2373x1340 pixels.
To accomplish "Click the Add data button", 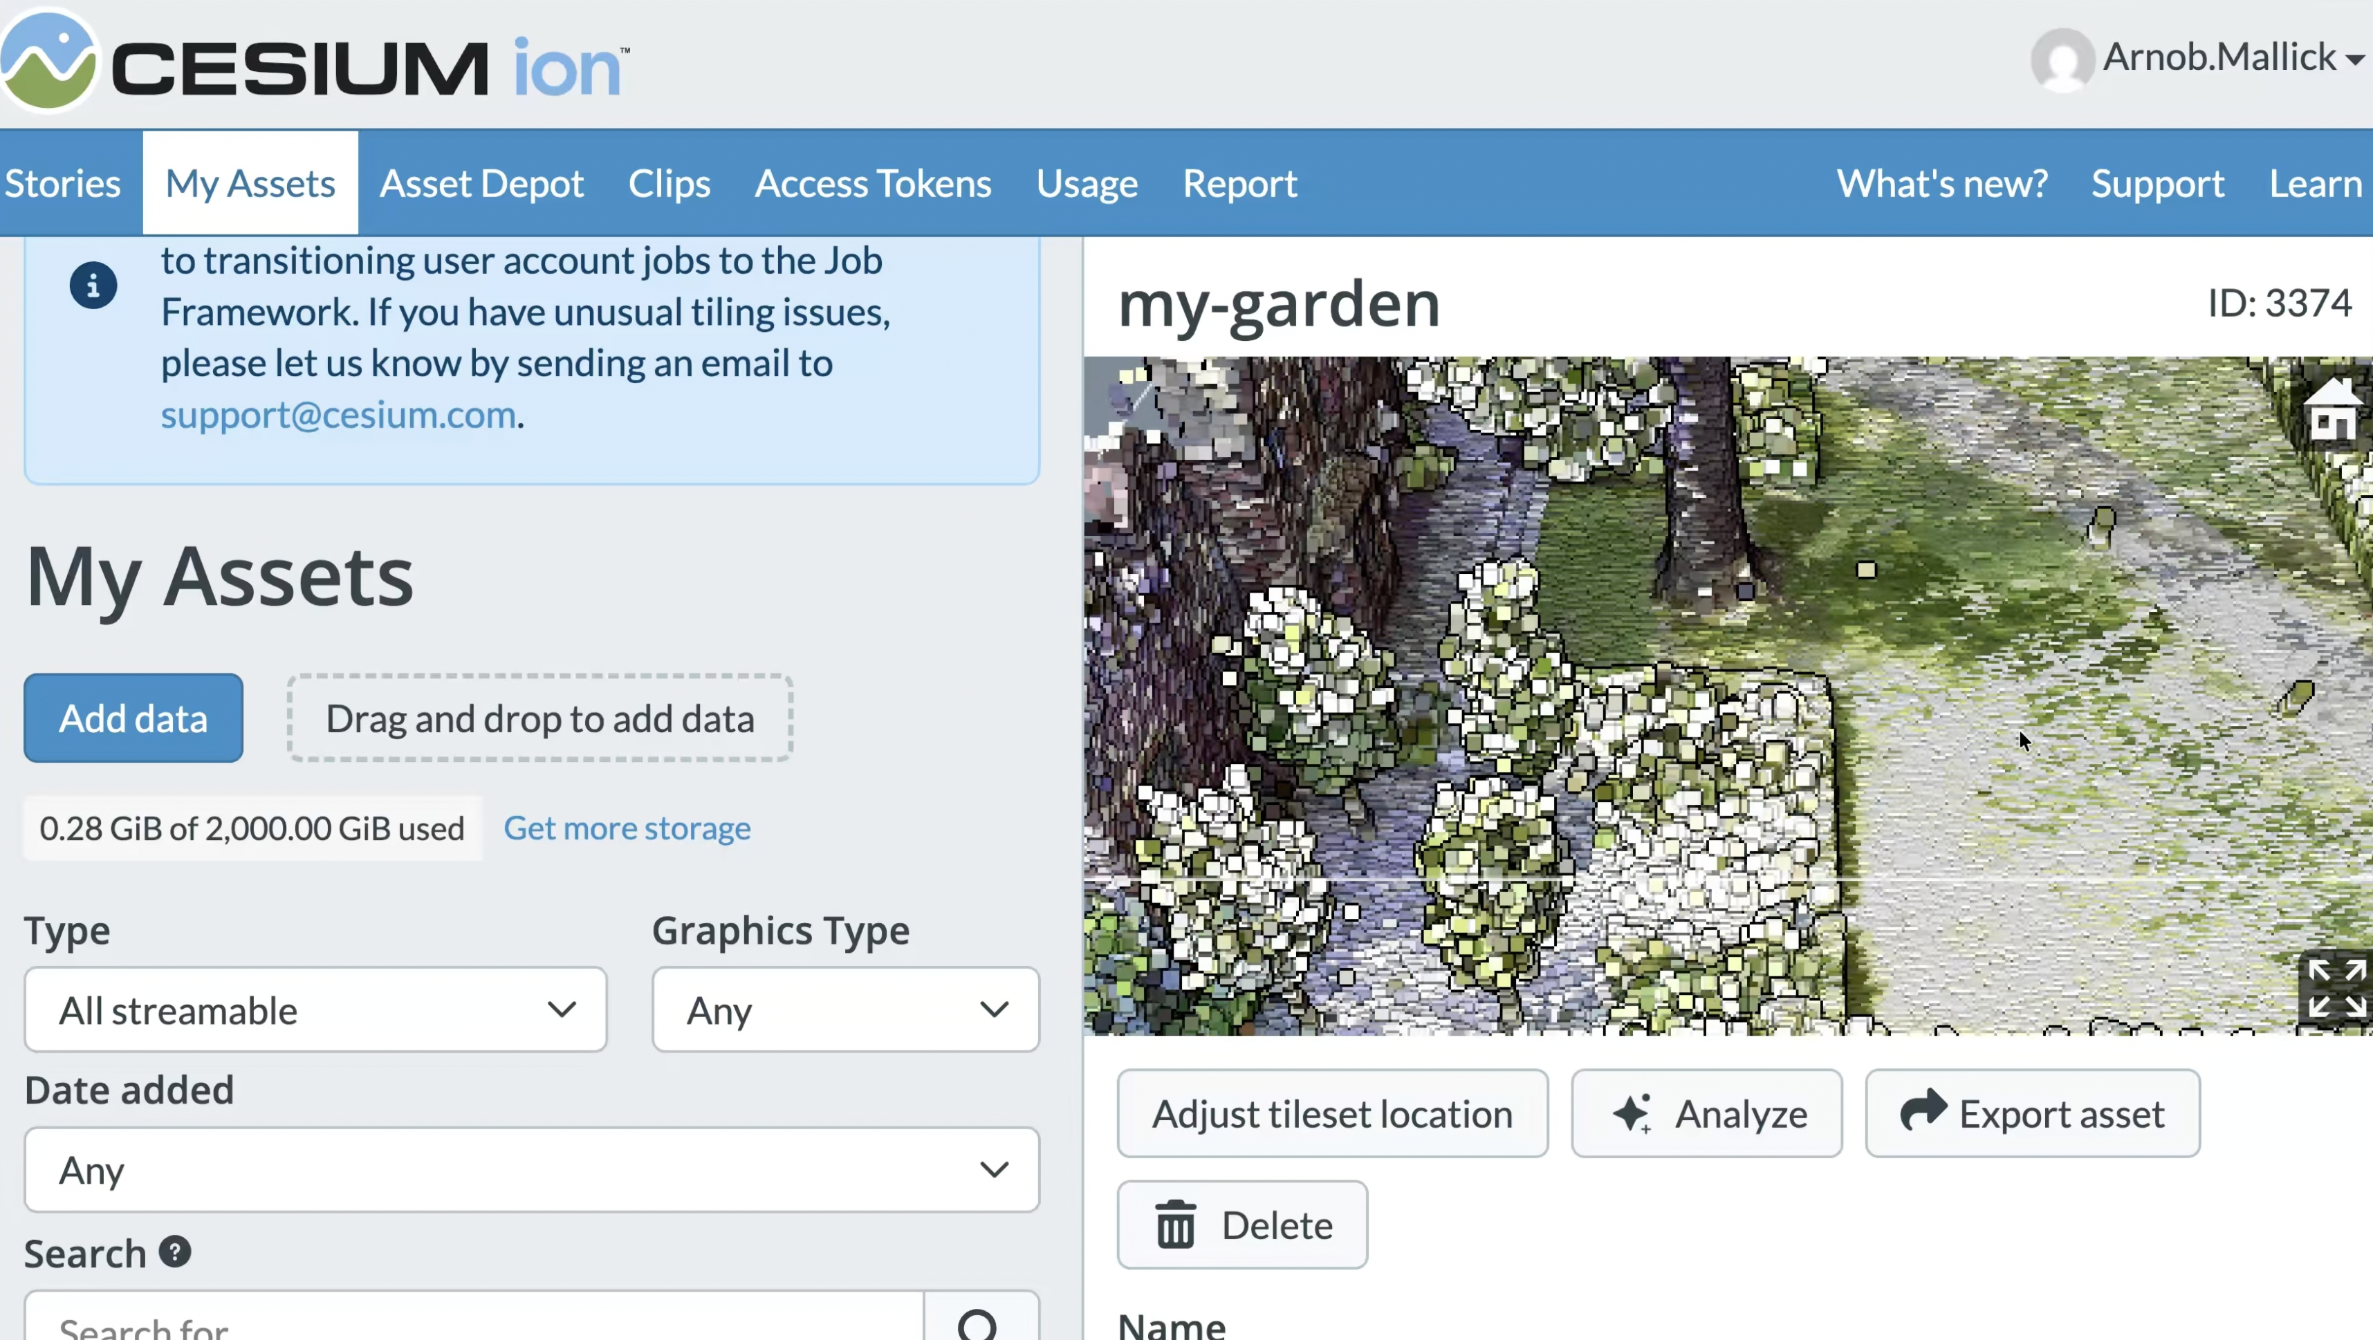I will pyautogui.click(x=133, y=718).
